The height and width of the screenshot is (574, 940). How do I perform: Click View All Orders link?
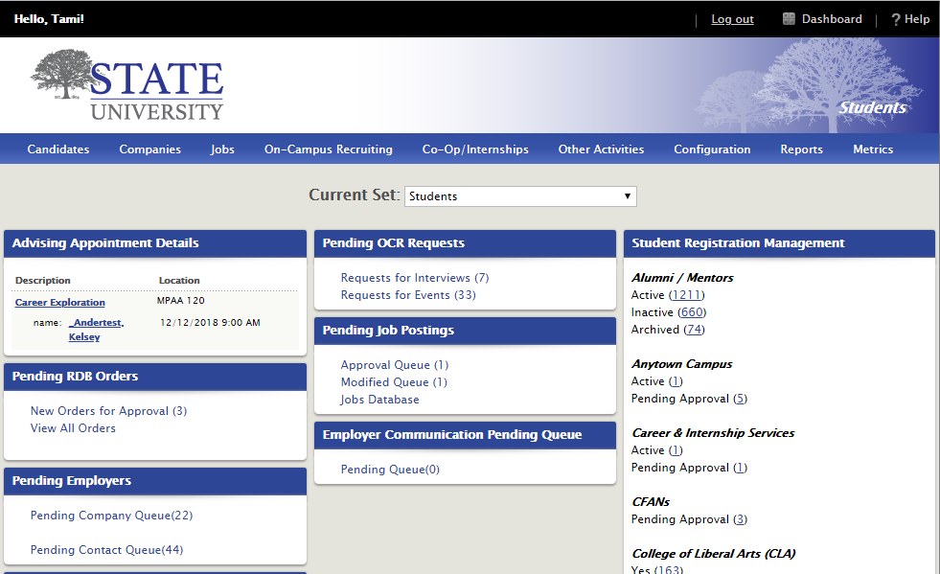pos(73,428)
